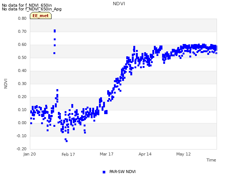Viewport: 239px width, 179px height.
Task: Select the Mar 17 x-axis tick label
Action: pyautogui.click(x=106, y=154)
